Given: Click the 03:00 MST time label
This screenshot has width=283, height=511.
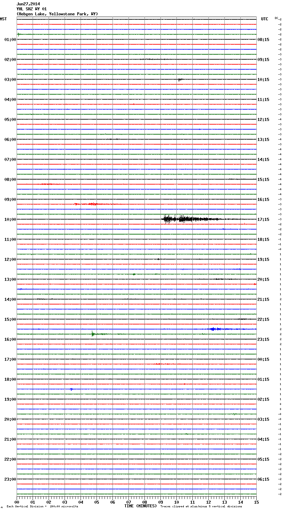Looking at the screenshot, I should click(x=10, y=80).
